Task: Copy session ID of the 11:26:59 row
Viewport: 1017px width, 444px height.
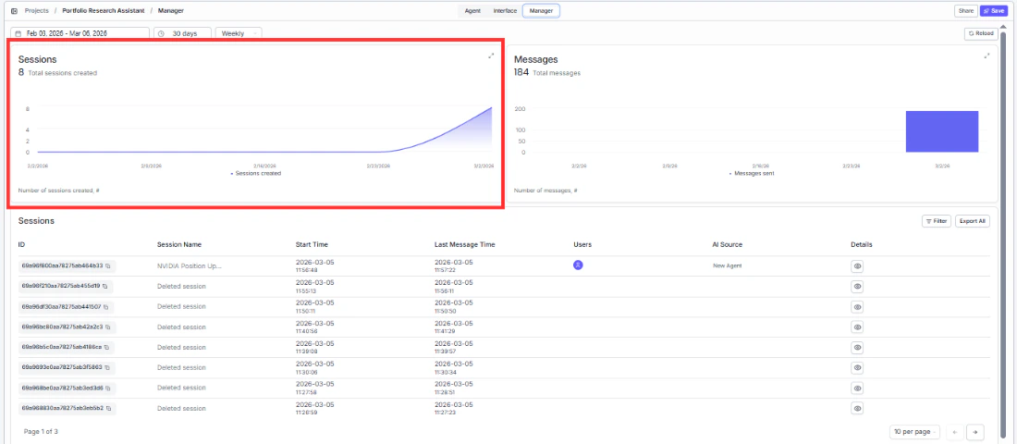Action: [x=108, y=408]
